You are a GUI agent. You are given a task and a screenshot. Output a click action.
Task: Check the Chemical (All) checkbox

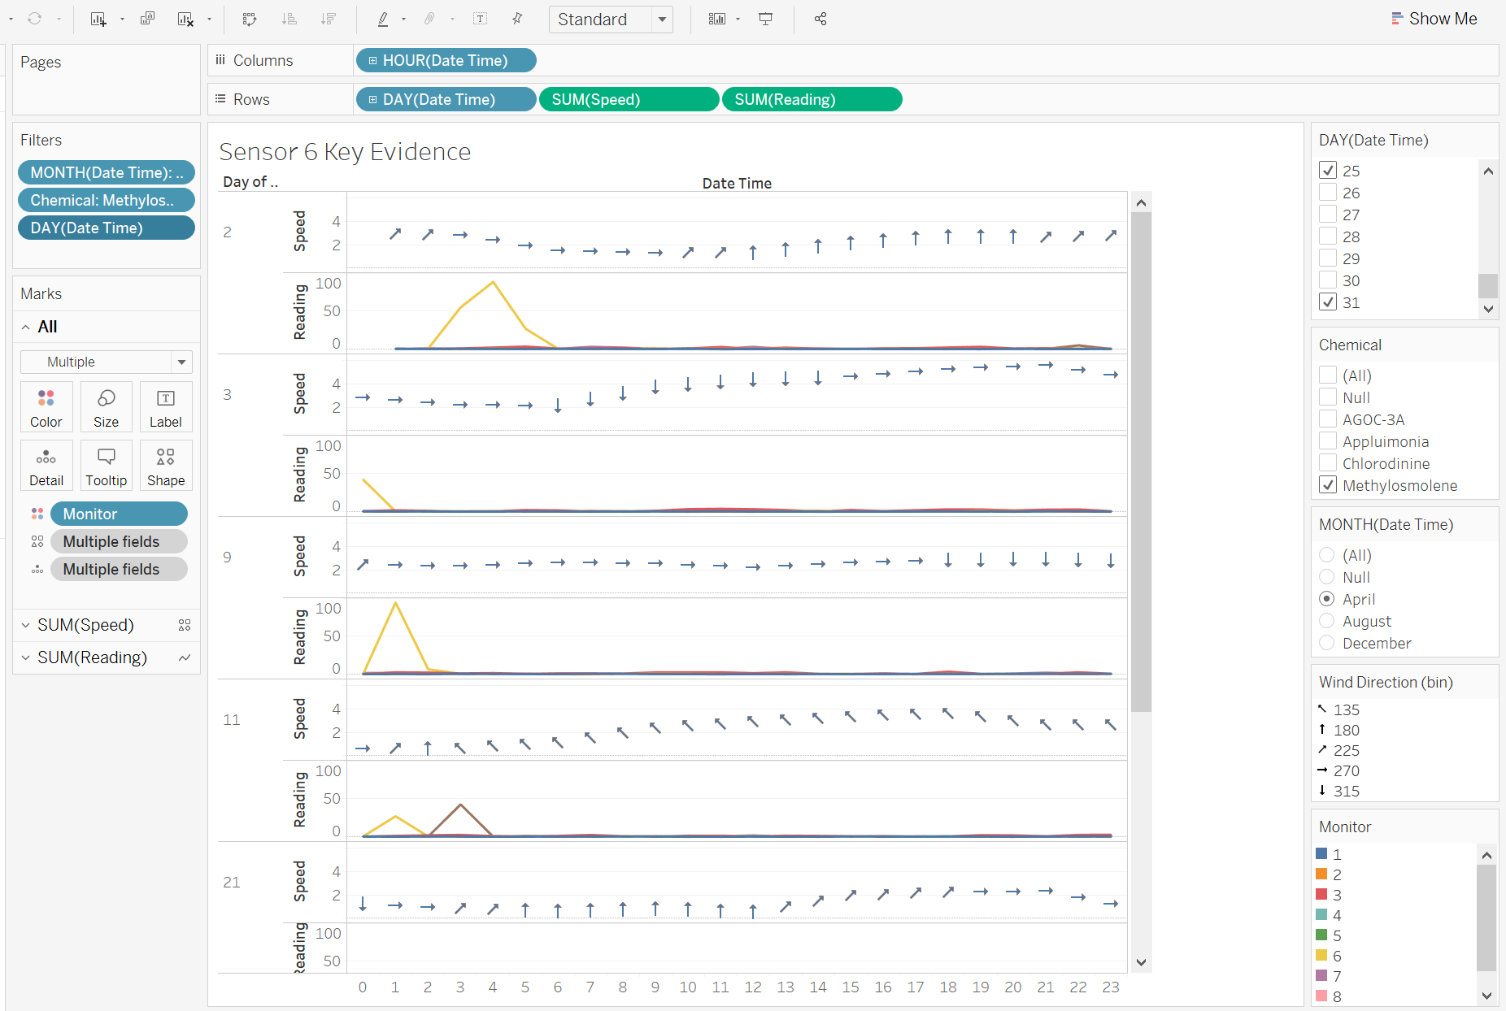click(x=1328, y=375)
